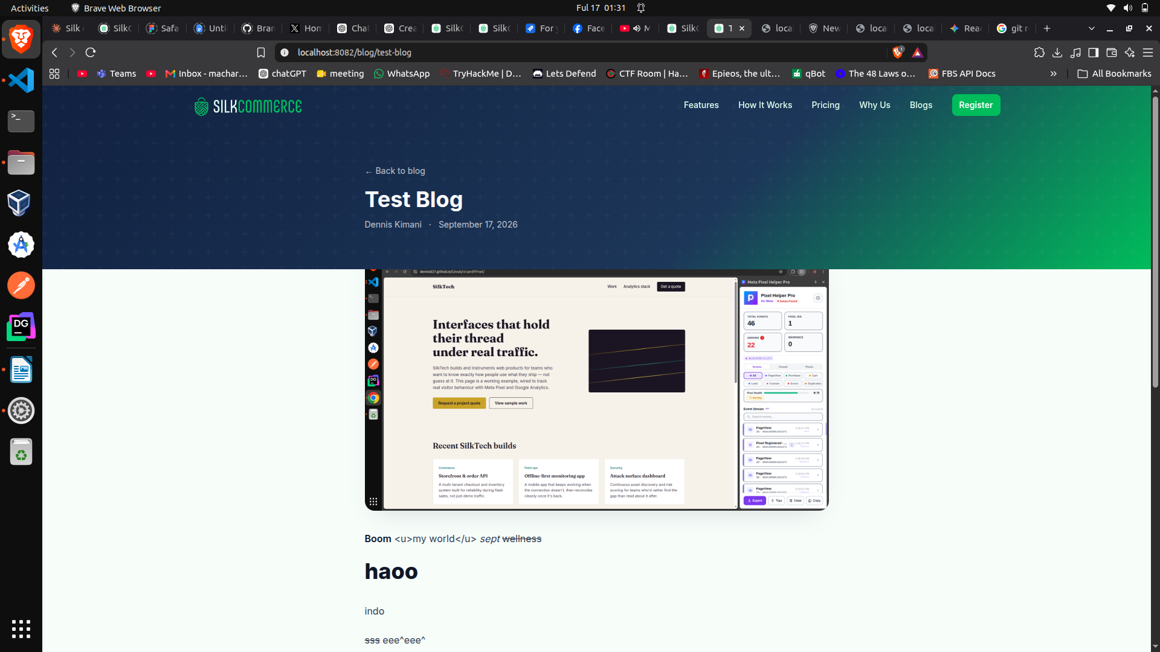Open the tab search dropdown arrow
This screenshot has width=1160, height=652.
(x=1091, y=28)
